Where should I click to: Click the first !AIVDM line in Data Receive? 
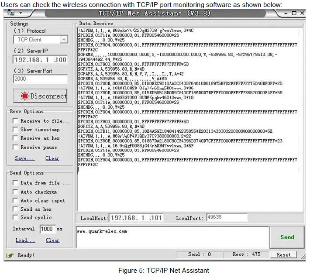point(136,31)
